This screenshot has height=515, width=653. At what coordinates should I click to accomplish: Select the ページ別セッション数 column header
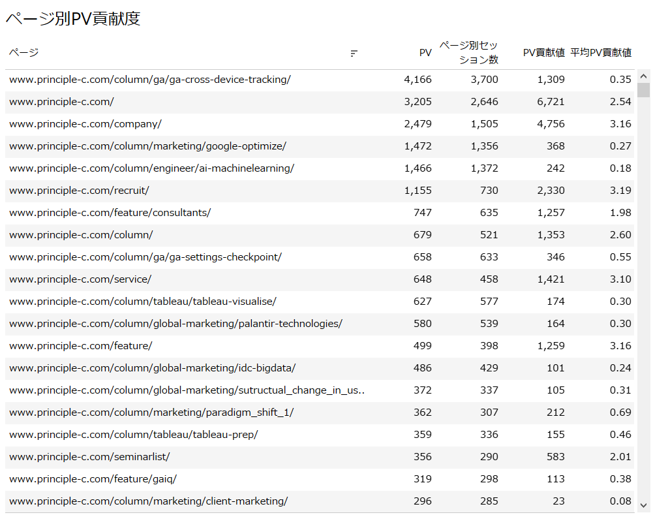(x=468, y=52)
